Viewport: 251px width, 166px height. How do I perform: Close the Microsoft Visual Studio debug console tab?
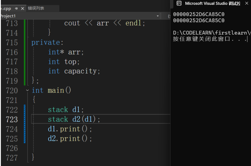247,3
